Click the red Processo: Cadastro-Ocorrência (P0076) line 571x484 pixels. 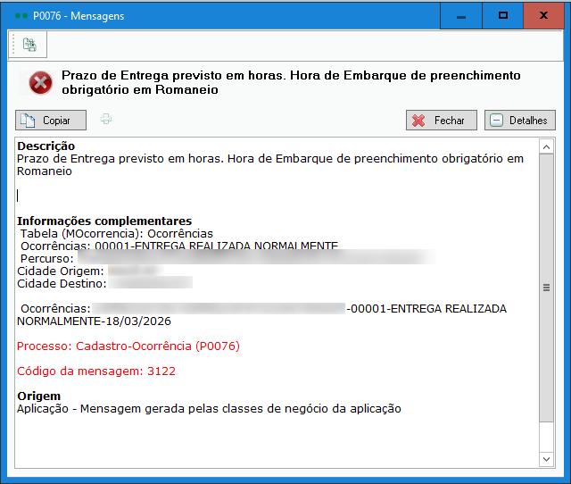[x=128, y=346]
